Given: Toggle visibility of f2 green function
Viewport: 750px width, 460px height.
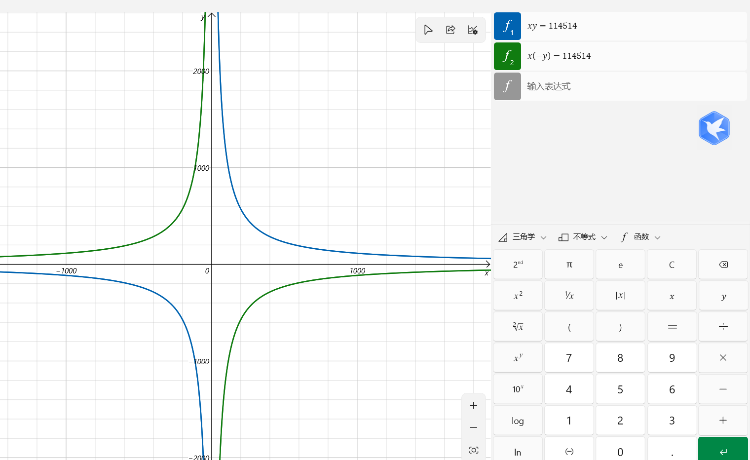Looking at the screenshot, I should 507,56.
